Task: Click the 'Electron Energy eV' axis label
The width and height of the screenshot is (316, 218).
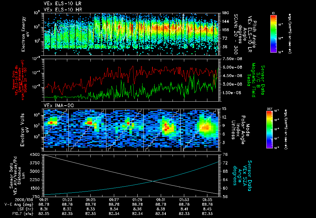Action: (x=25, y=34)
